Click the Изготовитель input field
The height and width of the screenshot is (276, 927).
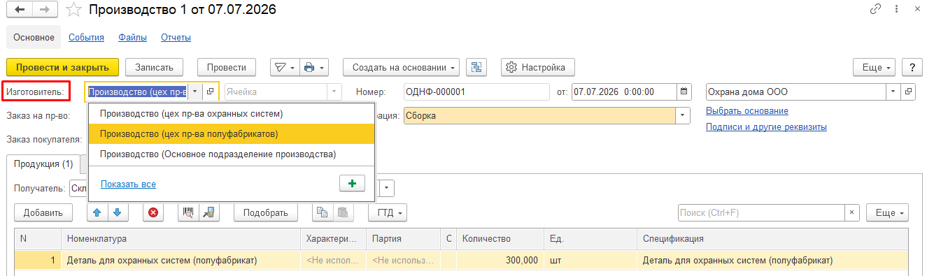136,92
